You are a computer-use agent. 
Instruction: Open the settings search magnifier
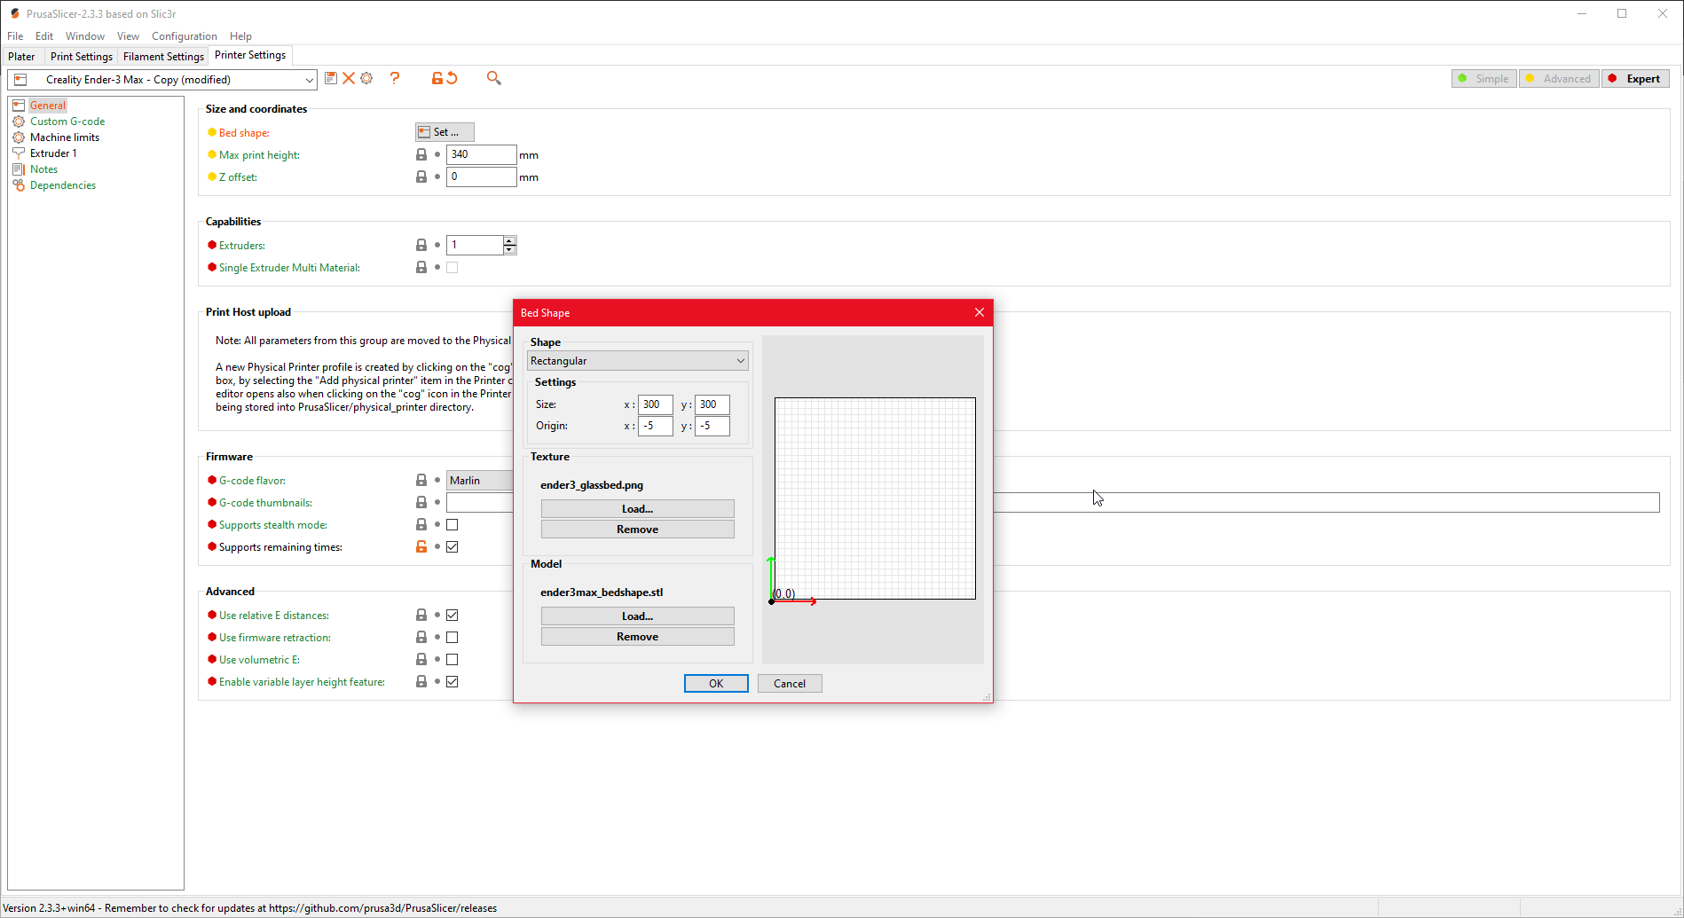click(494, 78)
